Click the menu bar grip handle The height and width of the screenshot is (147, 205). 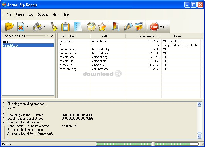pyautogui.click(x=3, y=14)
